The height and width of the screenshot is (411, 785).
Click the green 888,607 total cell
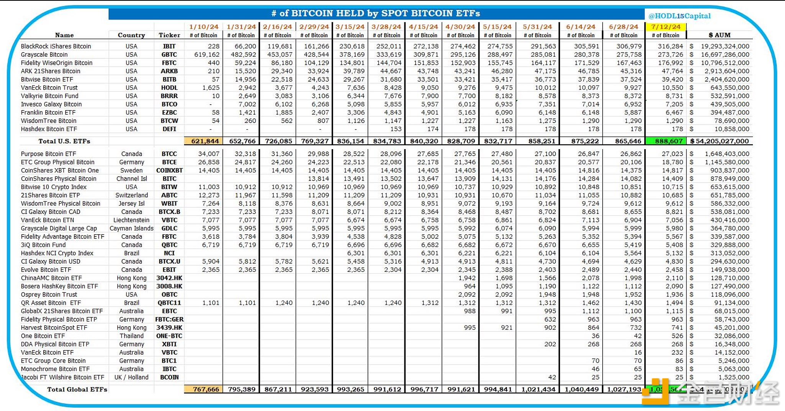[666, 141]
